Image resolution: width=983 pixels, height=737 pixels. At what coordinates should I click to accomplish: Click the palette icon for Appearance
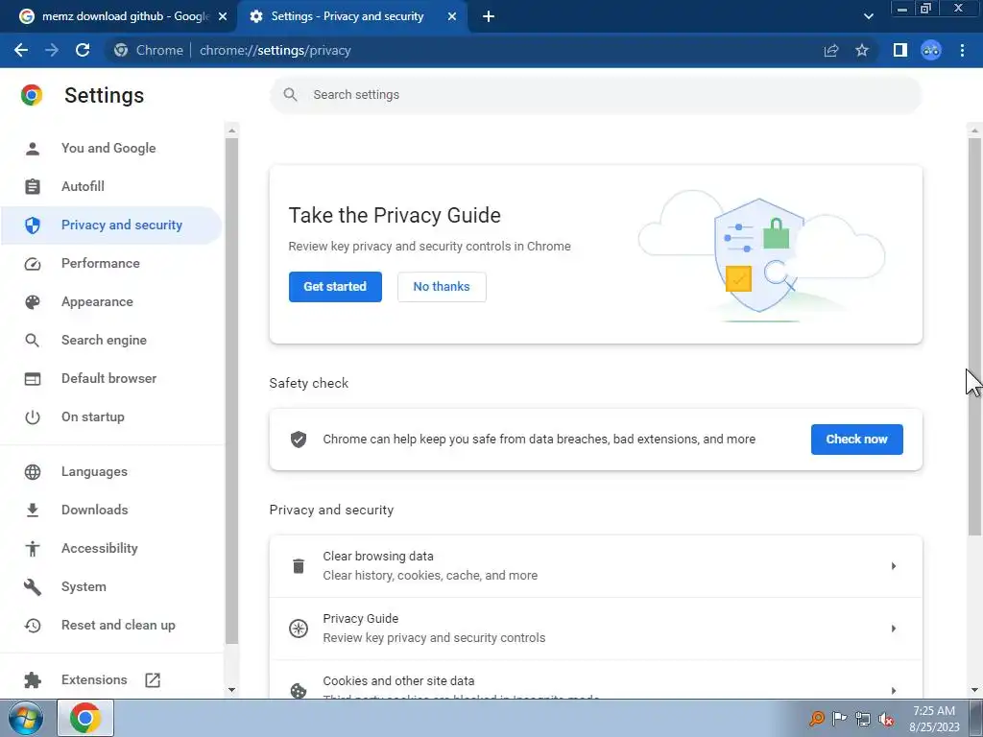33,302
